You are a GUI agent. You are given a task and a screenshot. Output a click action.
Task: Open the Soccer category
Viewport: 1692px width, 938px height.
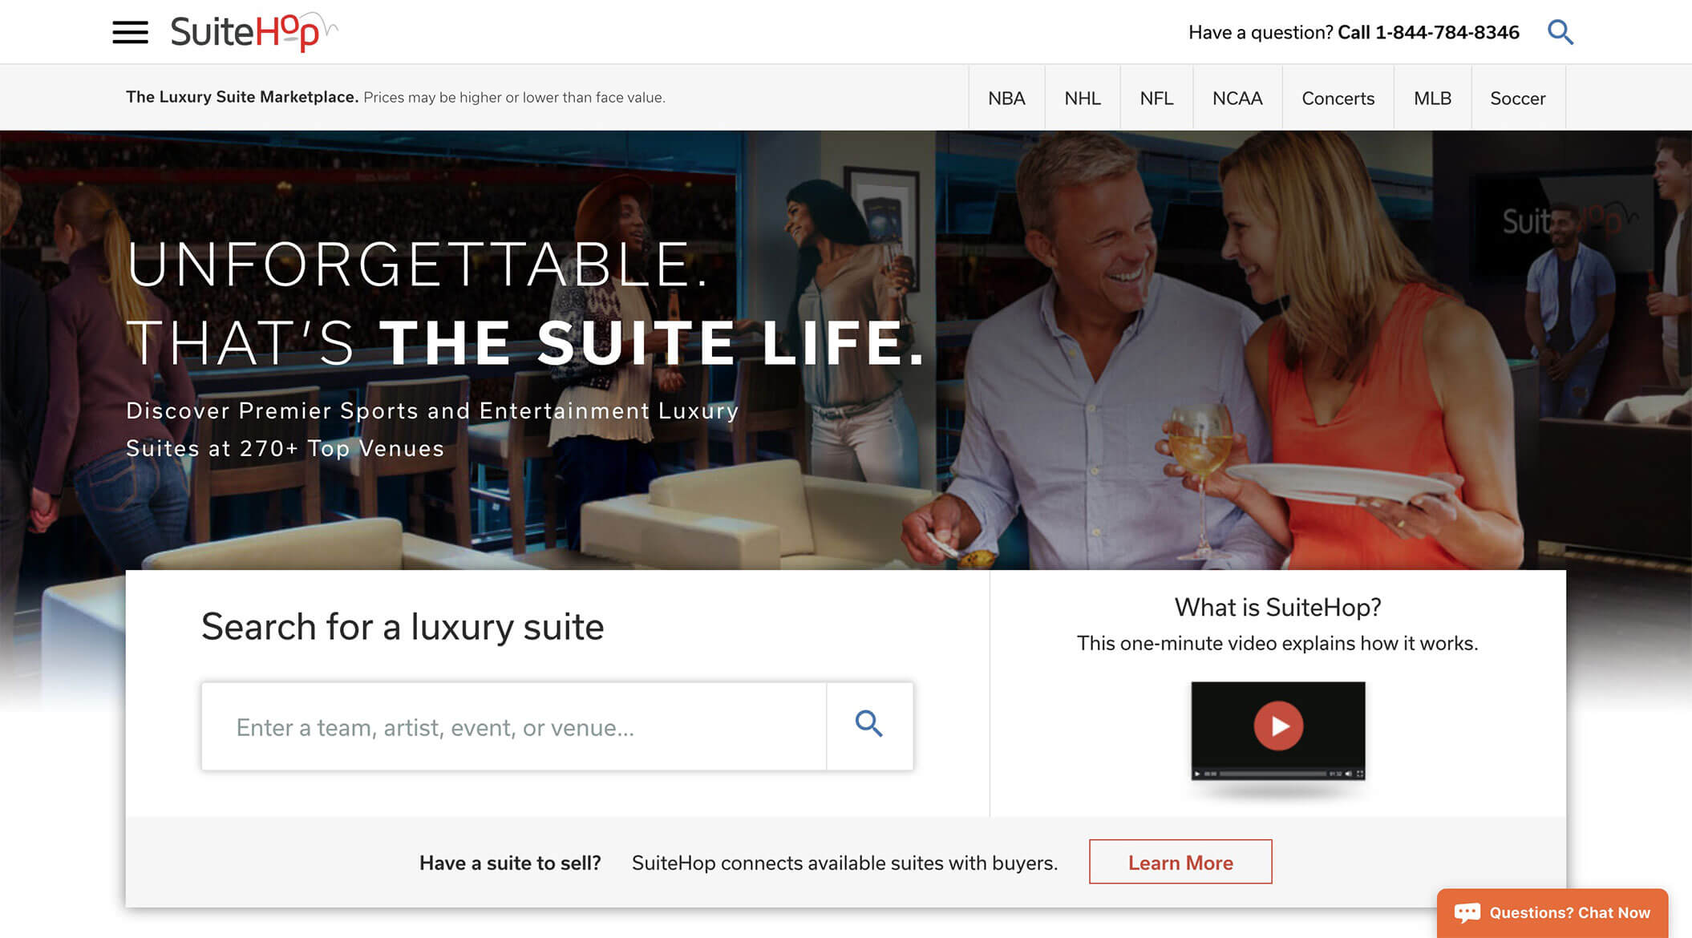[1518, 98]
